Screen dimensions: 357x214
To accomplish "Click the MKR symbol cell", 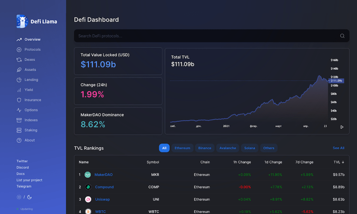I will (x=155, y=175).
